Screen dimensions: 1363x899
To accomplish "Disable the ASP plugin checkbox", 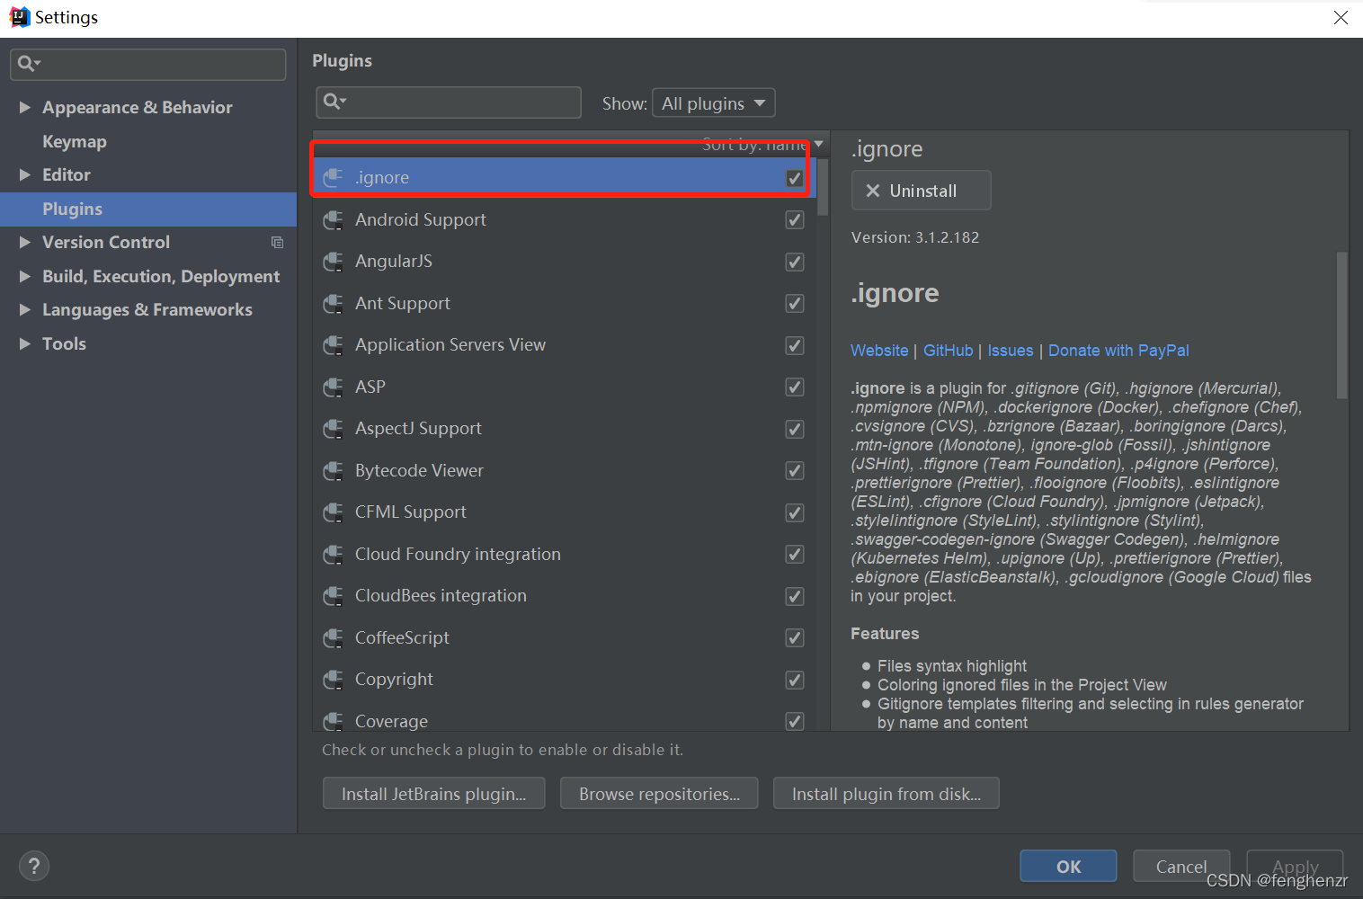I will (795, 387).
